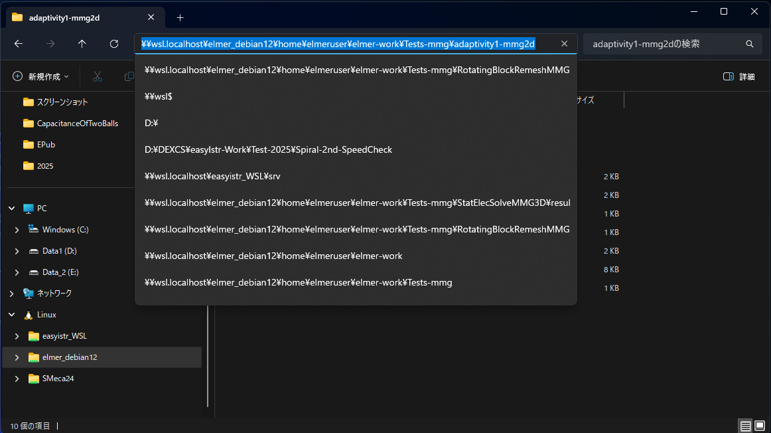Choose the Tests-mmg path suggestion
Image resolution: width=771 pixels, height=433 pixels.
(298, 282)
